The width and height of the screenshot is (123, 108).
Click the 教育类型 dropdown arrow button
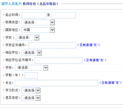pos(52,23)
